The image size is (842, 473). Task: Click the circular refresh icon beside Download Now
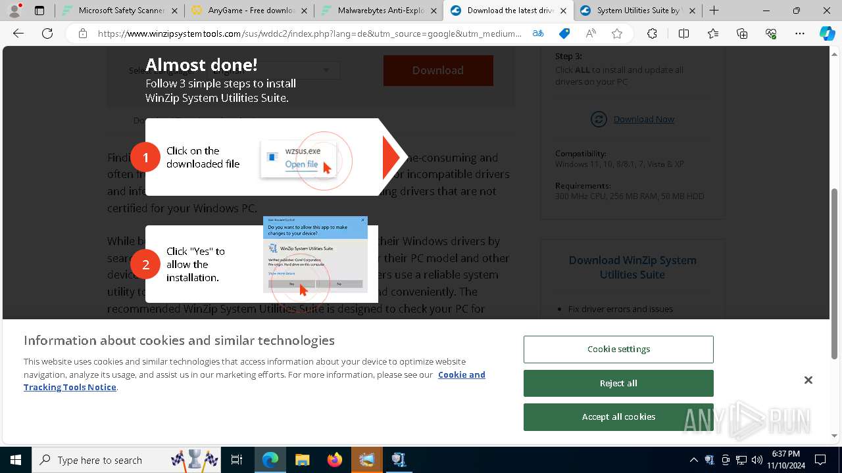599,119
